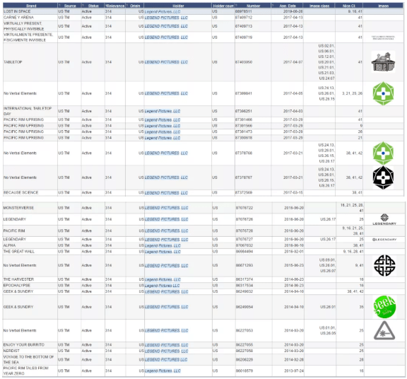Select PACIFIC RIM TALES FROM YEAR ZERO cell
The width and height of the screenshot is (407, 379).
[30, 371]
